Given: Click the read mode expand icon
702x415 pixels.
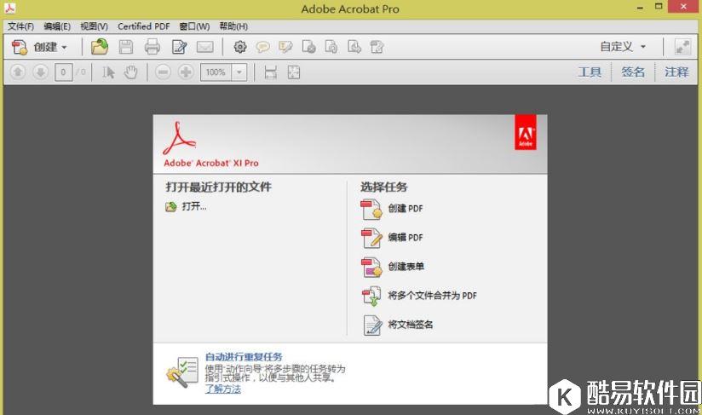Looking at the screenshot, I should pyautogui.click(x=682, y=47).
